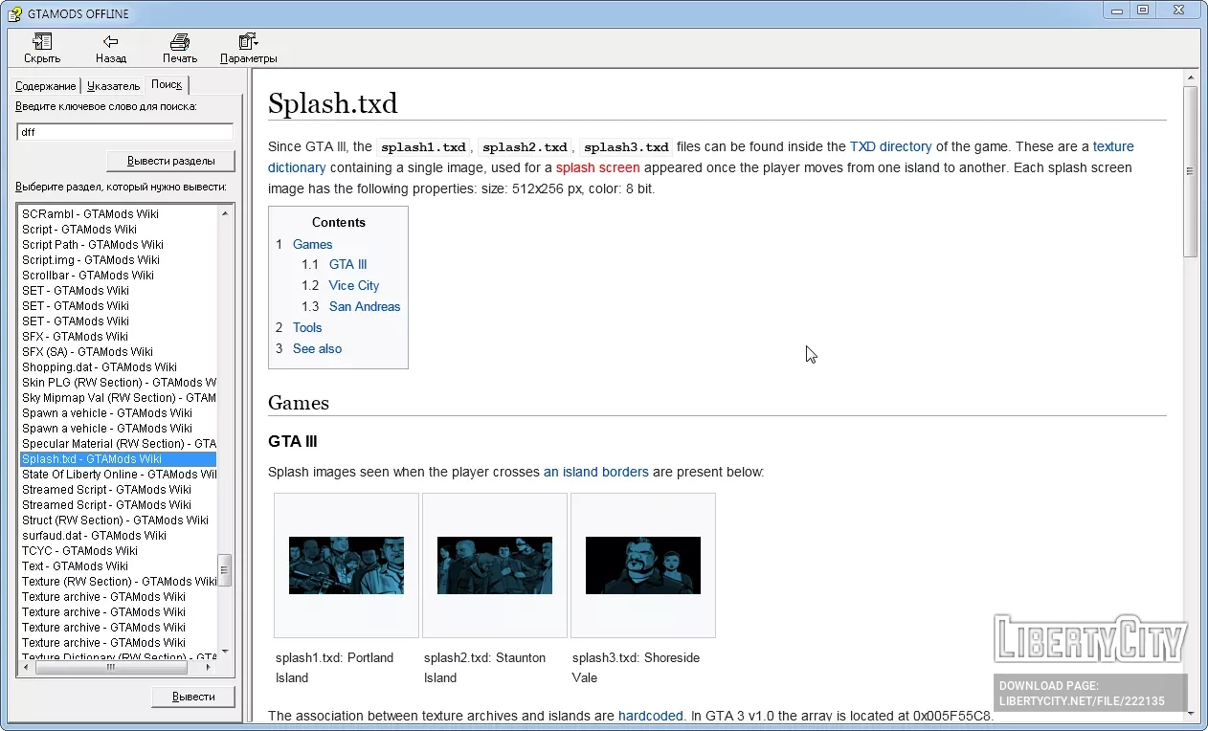
Task: Jump to Vice City in Contents
Action: point(354,286)
